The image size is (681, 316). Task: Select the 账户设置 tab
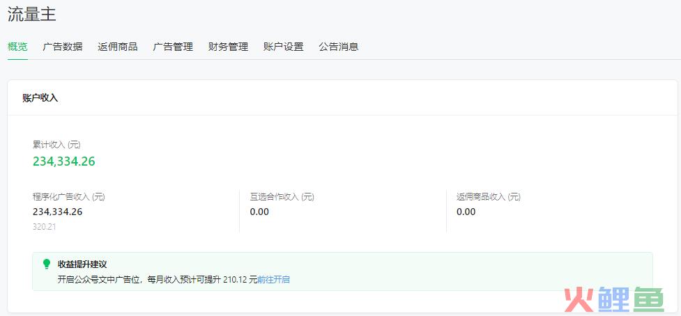point(283,47)
